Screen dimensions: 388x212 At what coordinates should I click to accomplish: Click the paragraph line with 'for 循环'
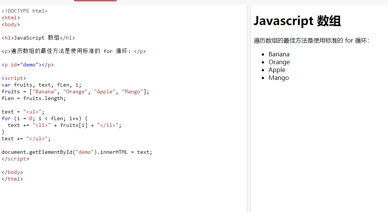pos(74,51)
